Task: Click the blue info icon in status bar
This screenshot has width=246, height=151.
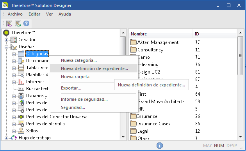Action: [160, 146]
